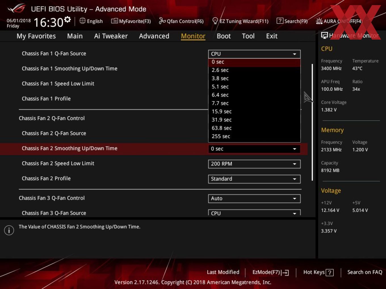The width and height of the screenshot is (386, 289).
Task: Open the Tool tab
Action: (x=248, y=36)
